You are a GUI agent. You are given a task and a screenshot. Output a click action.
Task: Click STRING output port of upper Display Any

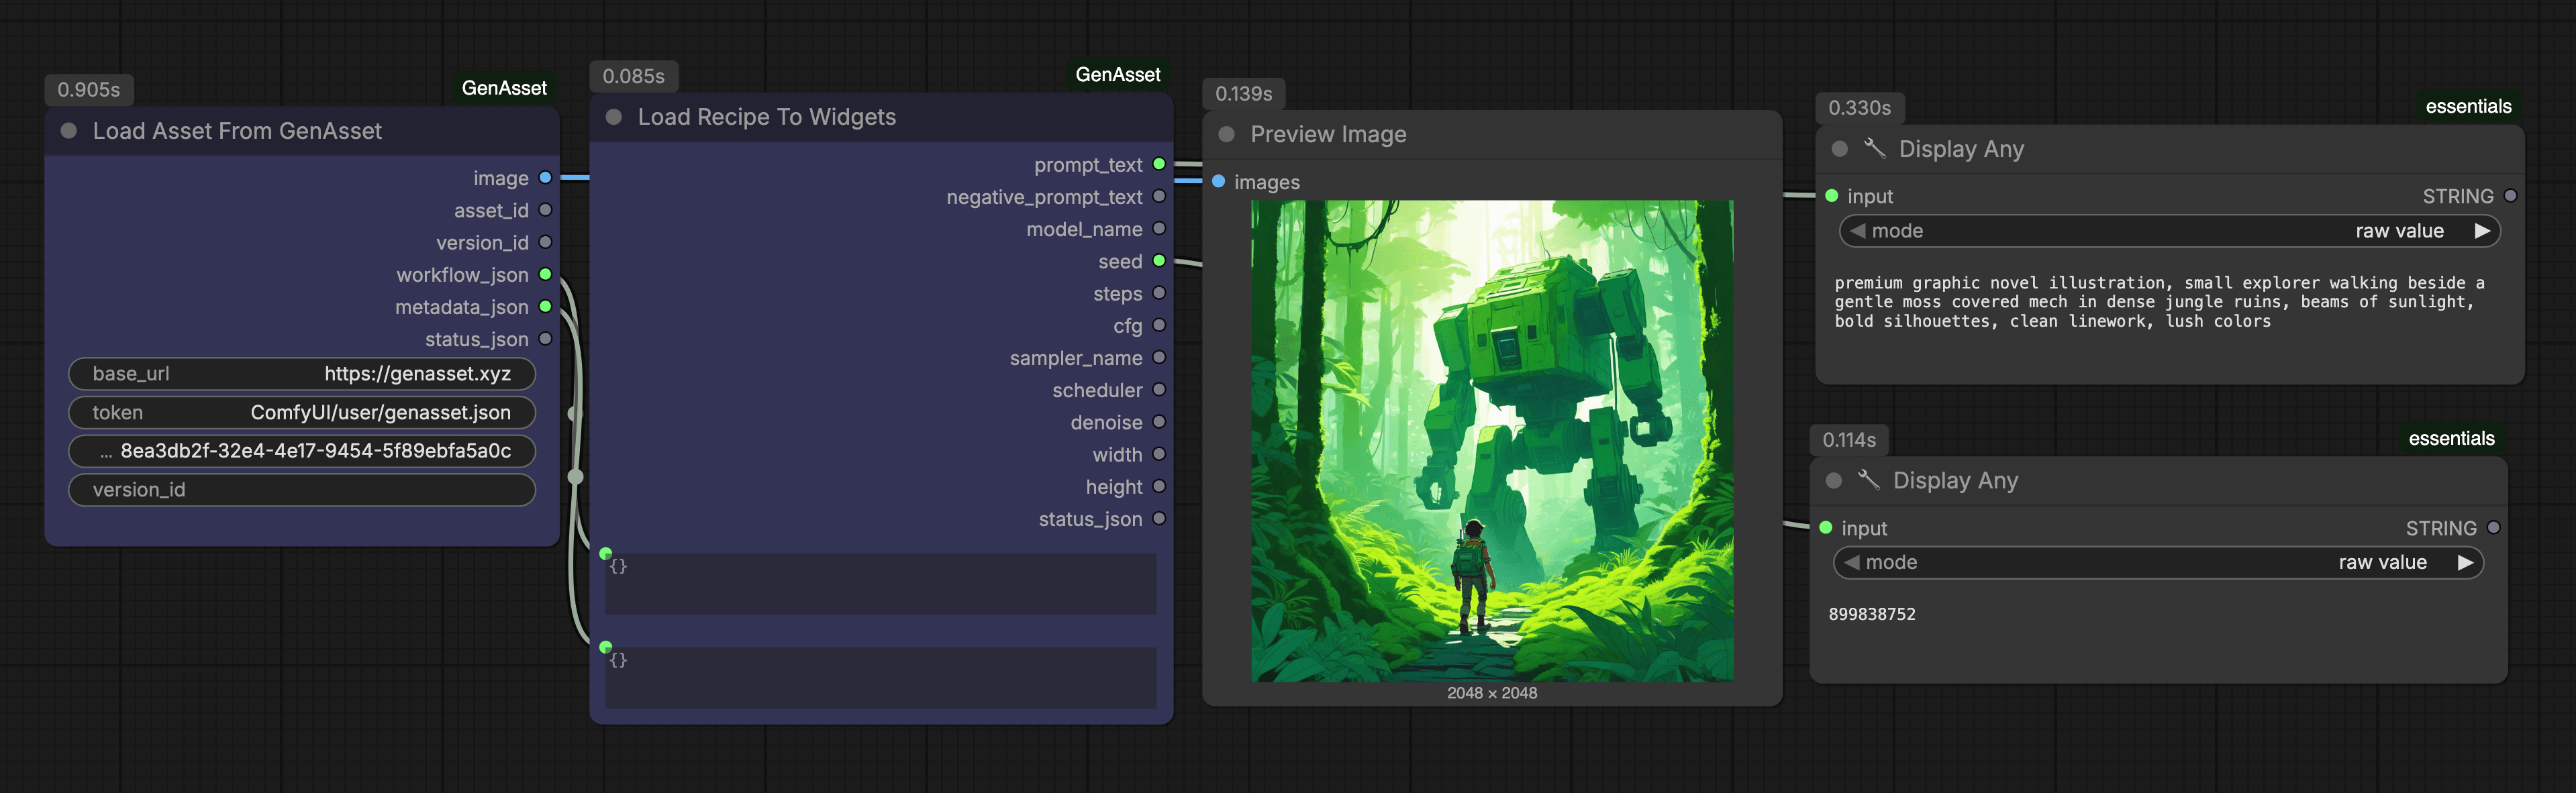click(x=2510, y=196)
